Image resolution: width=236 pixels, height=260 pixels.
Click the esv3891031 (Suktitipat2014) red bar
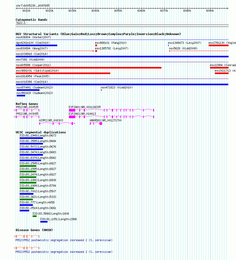click(x=63, y=73)
